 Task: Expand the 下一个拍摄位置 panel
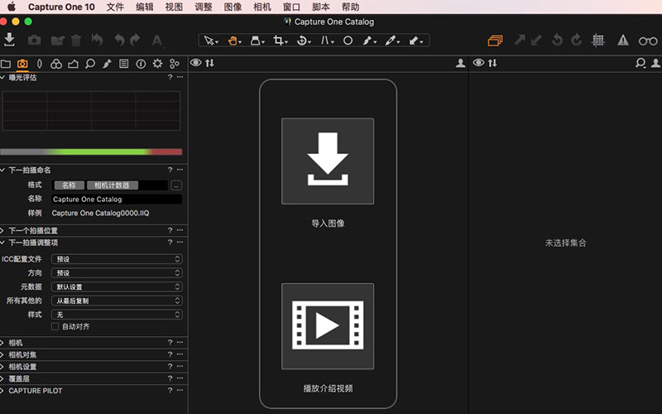pyautogui.click(x=2, y=231)
